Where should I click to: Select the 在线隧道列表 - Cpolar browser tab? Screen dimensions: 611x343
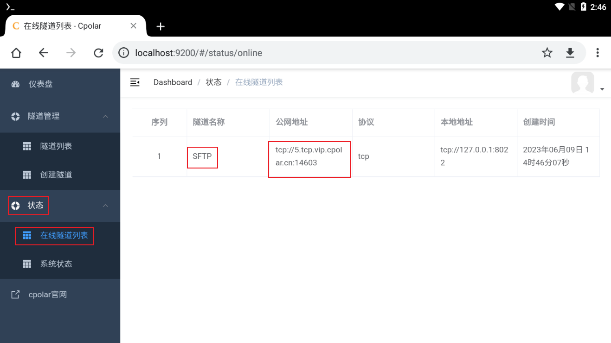point(76,26)
